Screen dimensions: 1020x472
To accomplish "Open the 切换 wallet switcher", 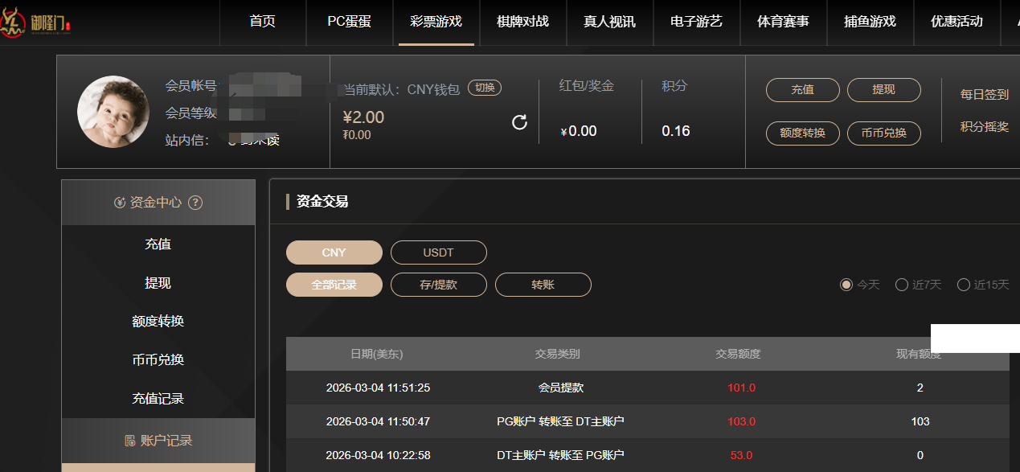I will [x=484, y=88].
